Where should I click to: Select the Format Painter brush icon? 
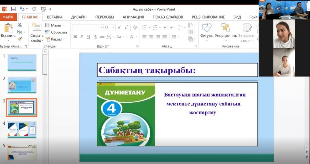[20, 39]
